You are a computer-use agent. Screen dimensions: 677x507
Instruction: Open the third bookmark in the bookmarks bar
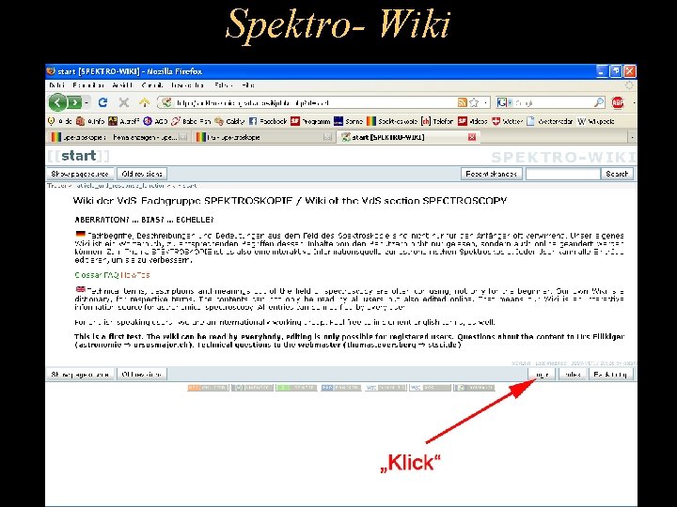point(123,121)
